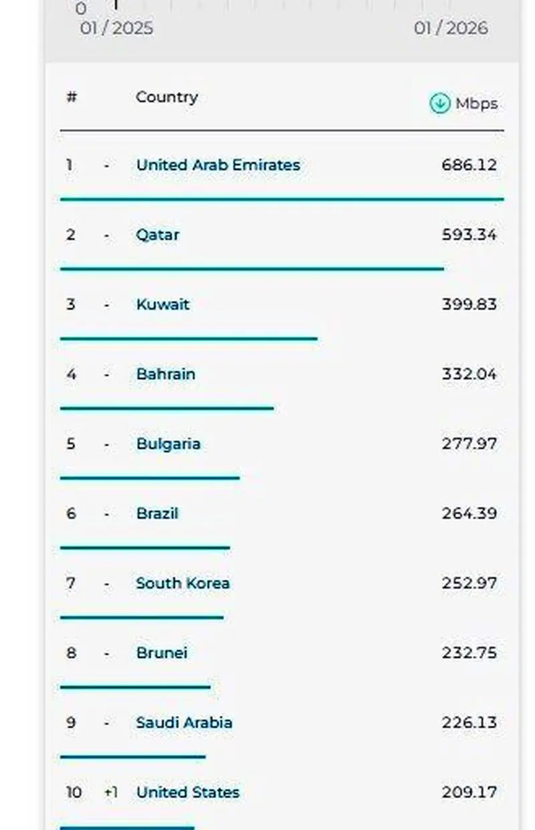Click the circled download arrow next to Mbps
This screenshot has width=535, height=830.
click(x=439, y=104)
